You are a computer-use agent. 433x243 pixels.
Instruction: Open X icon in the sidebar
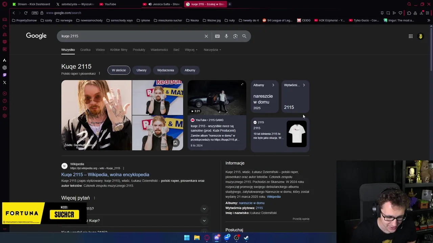(4, 82)
